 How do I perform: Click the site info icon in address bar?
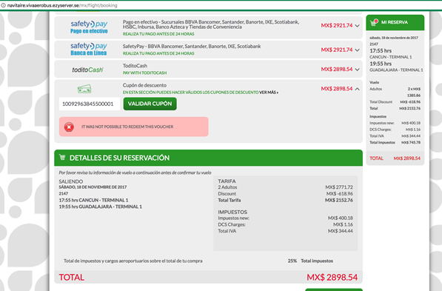tap(3, 5)
